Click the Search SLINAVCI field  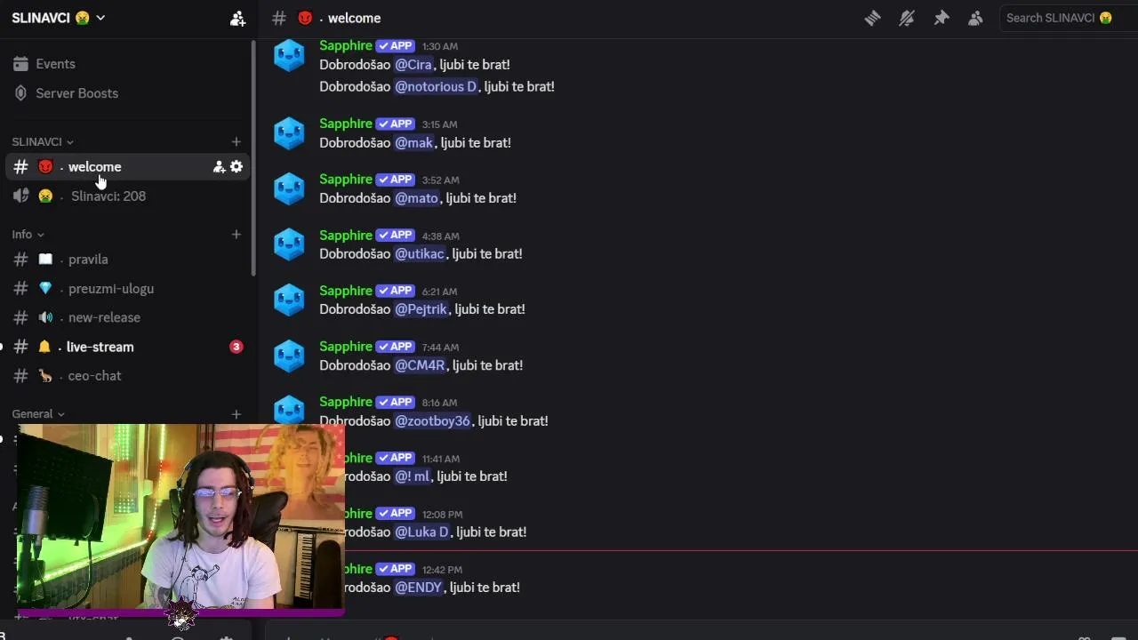pos(1067,18)
